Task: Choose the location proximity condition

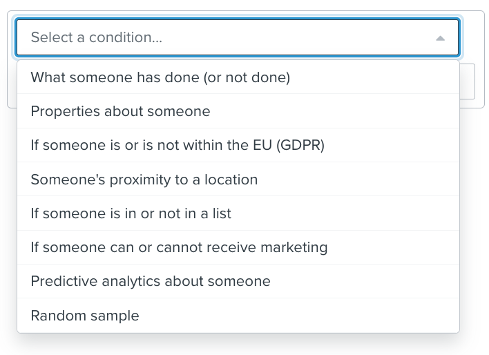Action: point(144,180)
